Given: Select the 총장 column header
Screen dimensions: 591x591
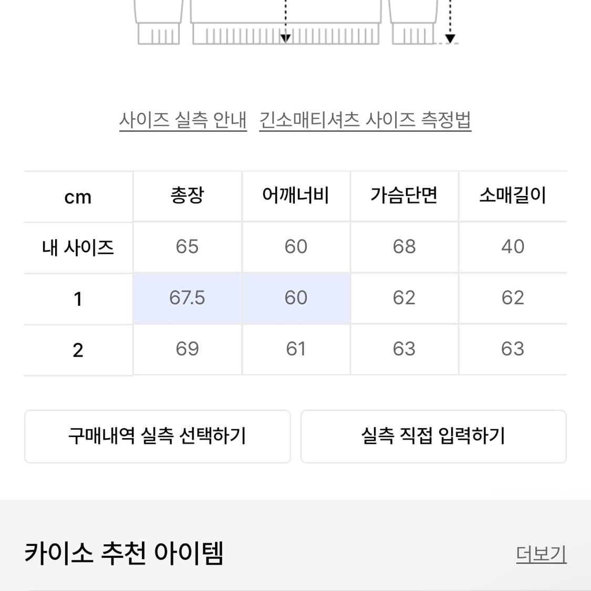Looking at the screenshot, I should (187, 196).
